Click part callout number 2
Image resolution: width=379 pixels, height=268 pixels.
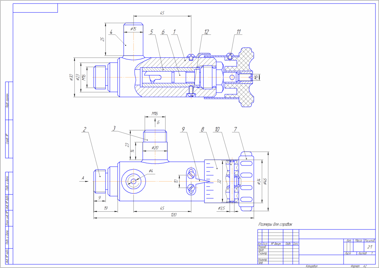click(x=85, y=129)
